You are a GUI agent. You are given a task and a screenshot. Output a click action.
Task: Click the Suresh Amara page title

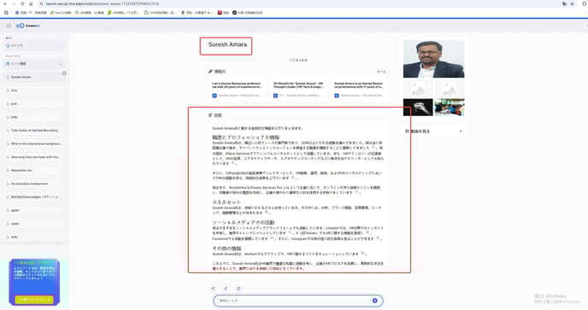pyautogui.click(x=227, y=44)
